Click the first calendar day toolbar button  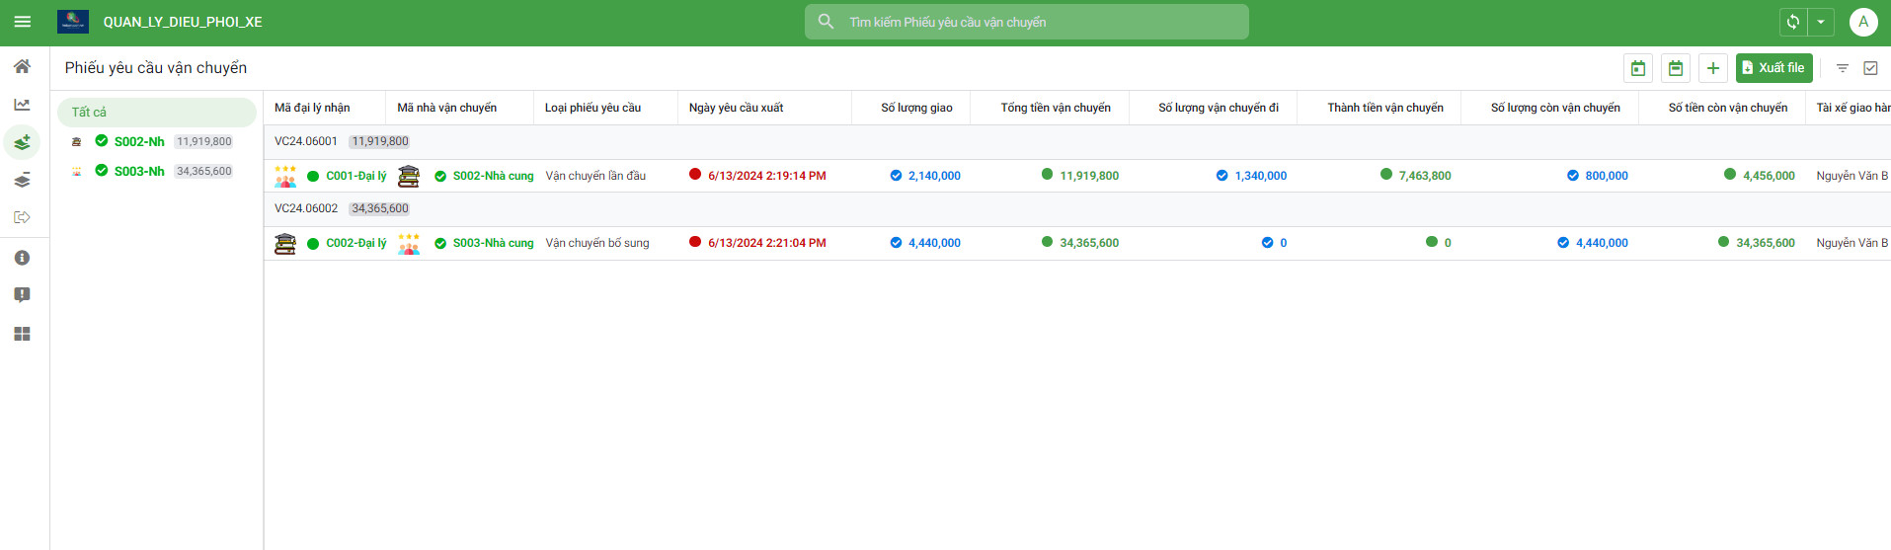pyautogui.click(x=1638, y=68)
